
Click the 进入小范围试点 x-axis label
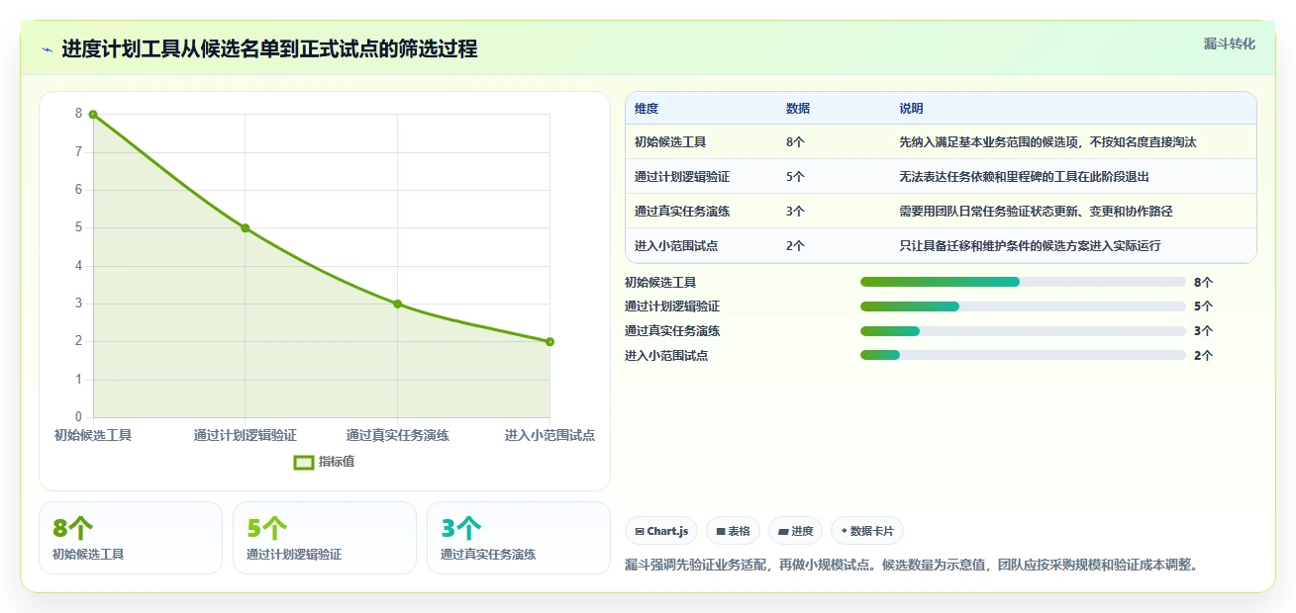(549, 435)
